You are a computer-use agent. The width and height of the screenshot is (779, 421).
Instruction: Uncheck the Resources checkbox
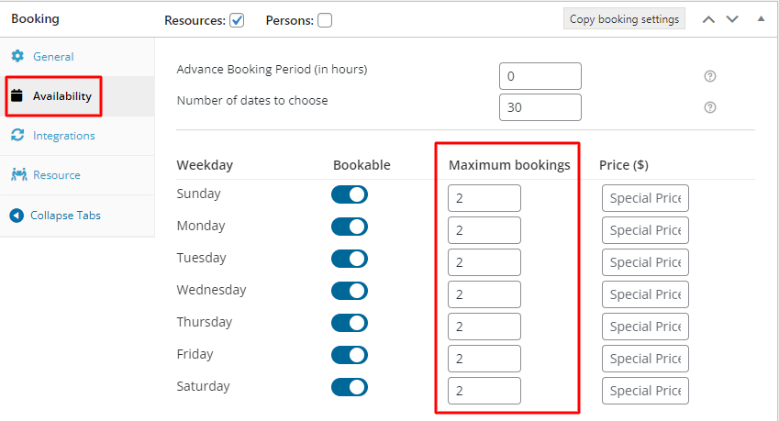click(237, 20)
